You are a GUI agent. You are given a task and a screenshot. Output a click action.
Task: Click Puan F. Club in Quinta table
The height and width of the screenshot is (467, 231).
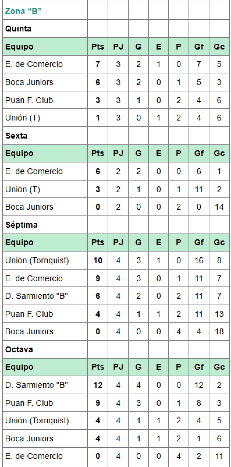point(29,100)
